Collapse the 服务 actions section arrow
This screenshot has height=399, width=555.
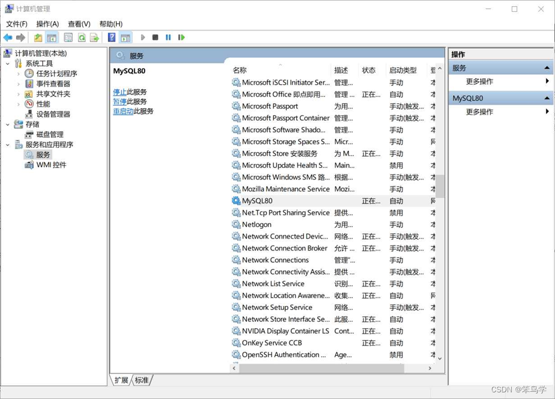(x=547, y=68)
